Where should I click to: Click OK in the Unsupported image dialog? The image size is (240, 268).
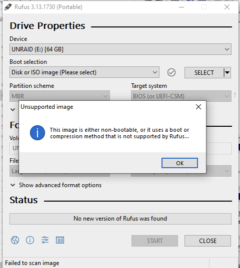click(x=179, y=163)
